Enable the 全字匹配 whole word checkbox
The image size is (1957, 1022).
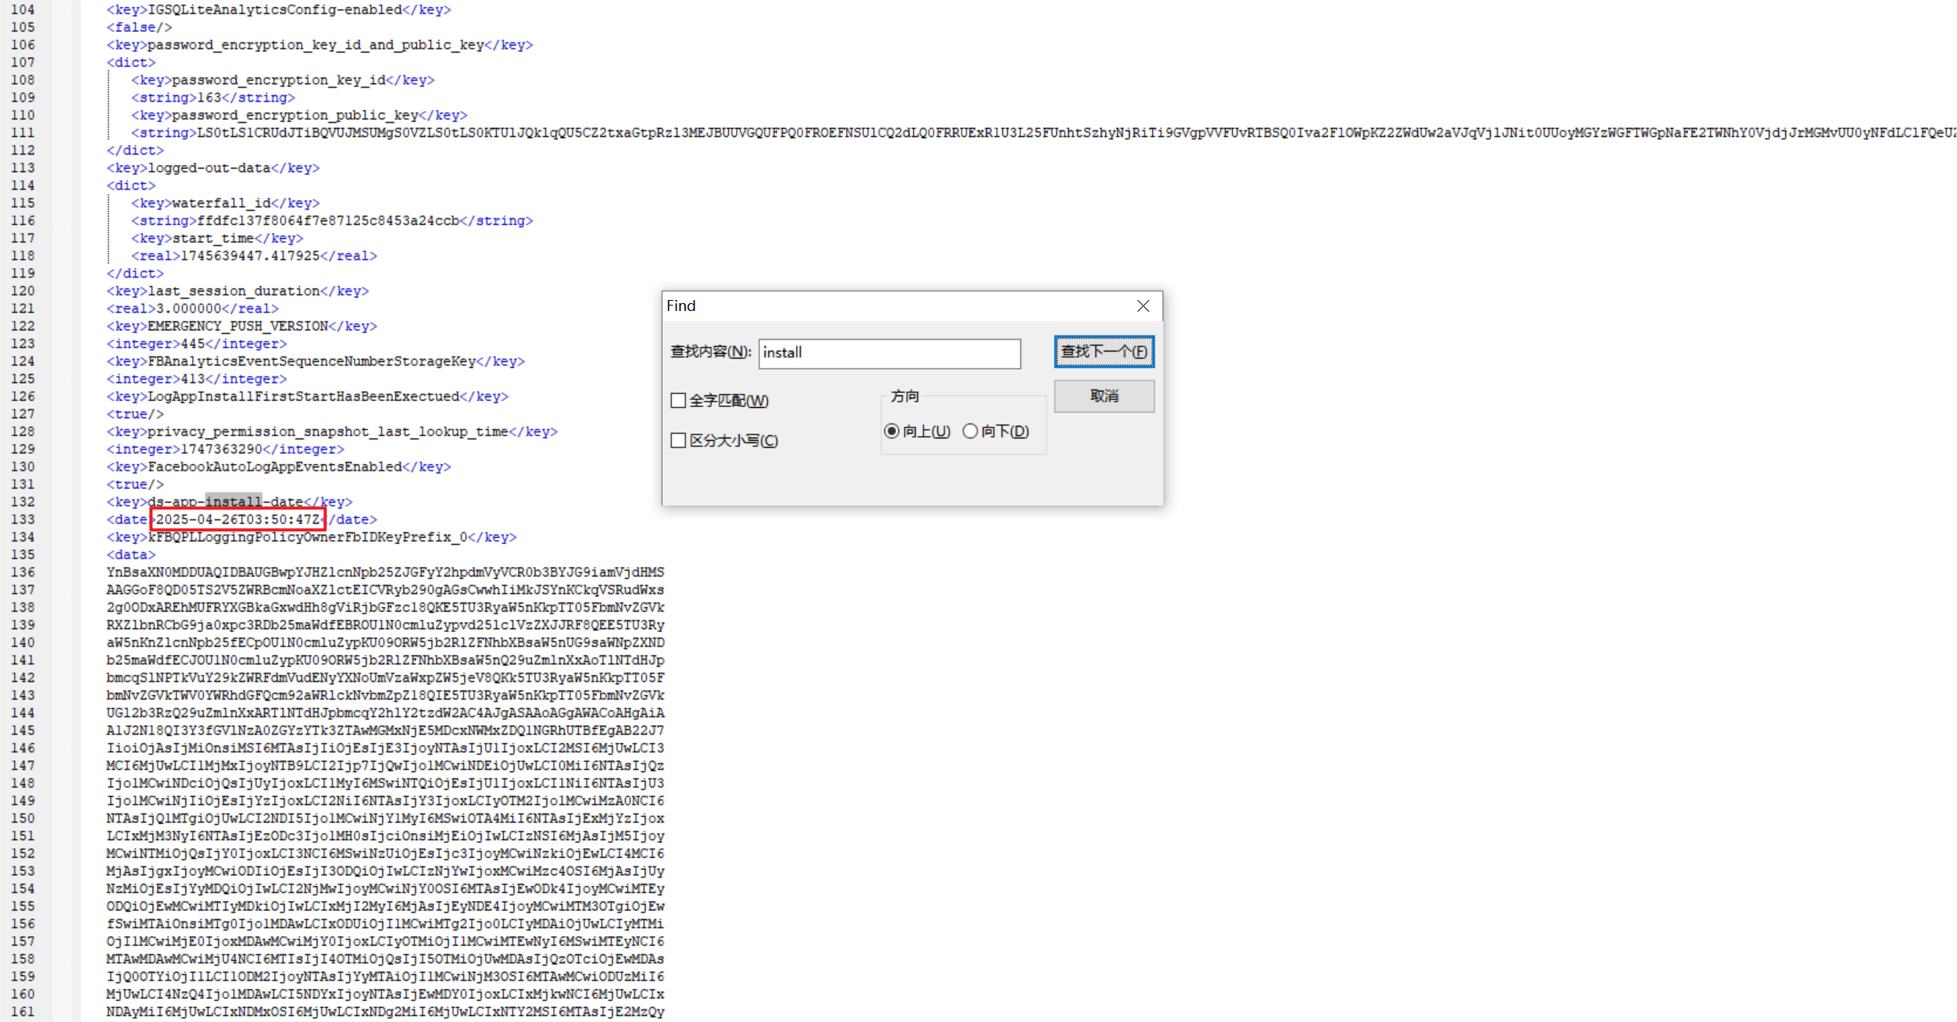pos(678,401)
